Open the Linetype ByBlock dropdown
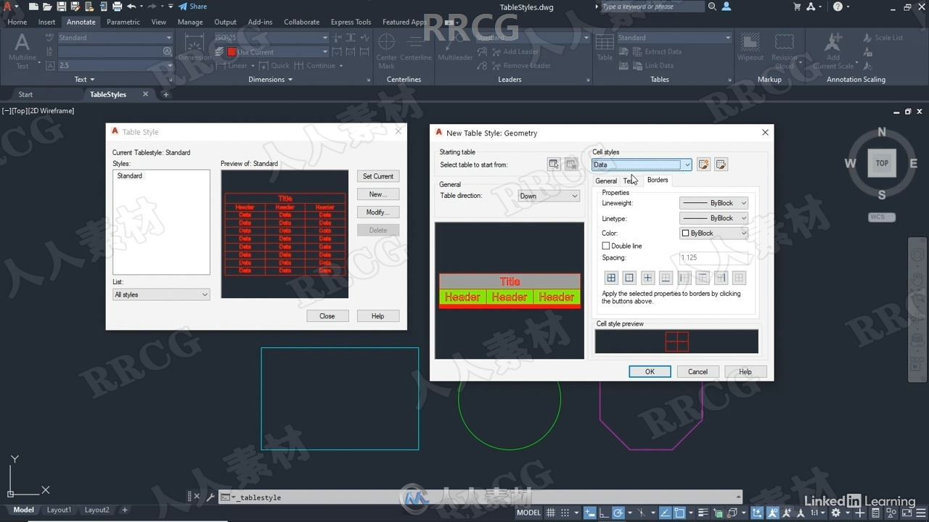The height and width of the screenshot is (522, 929). coord(713,218)
